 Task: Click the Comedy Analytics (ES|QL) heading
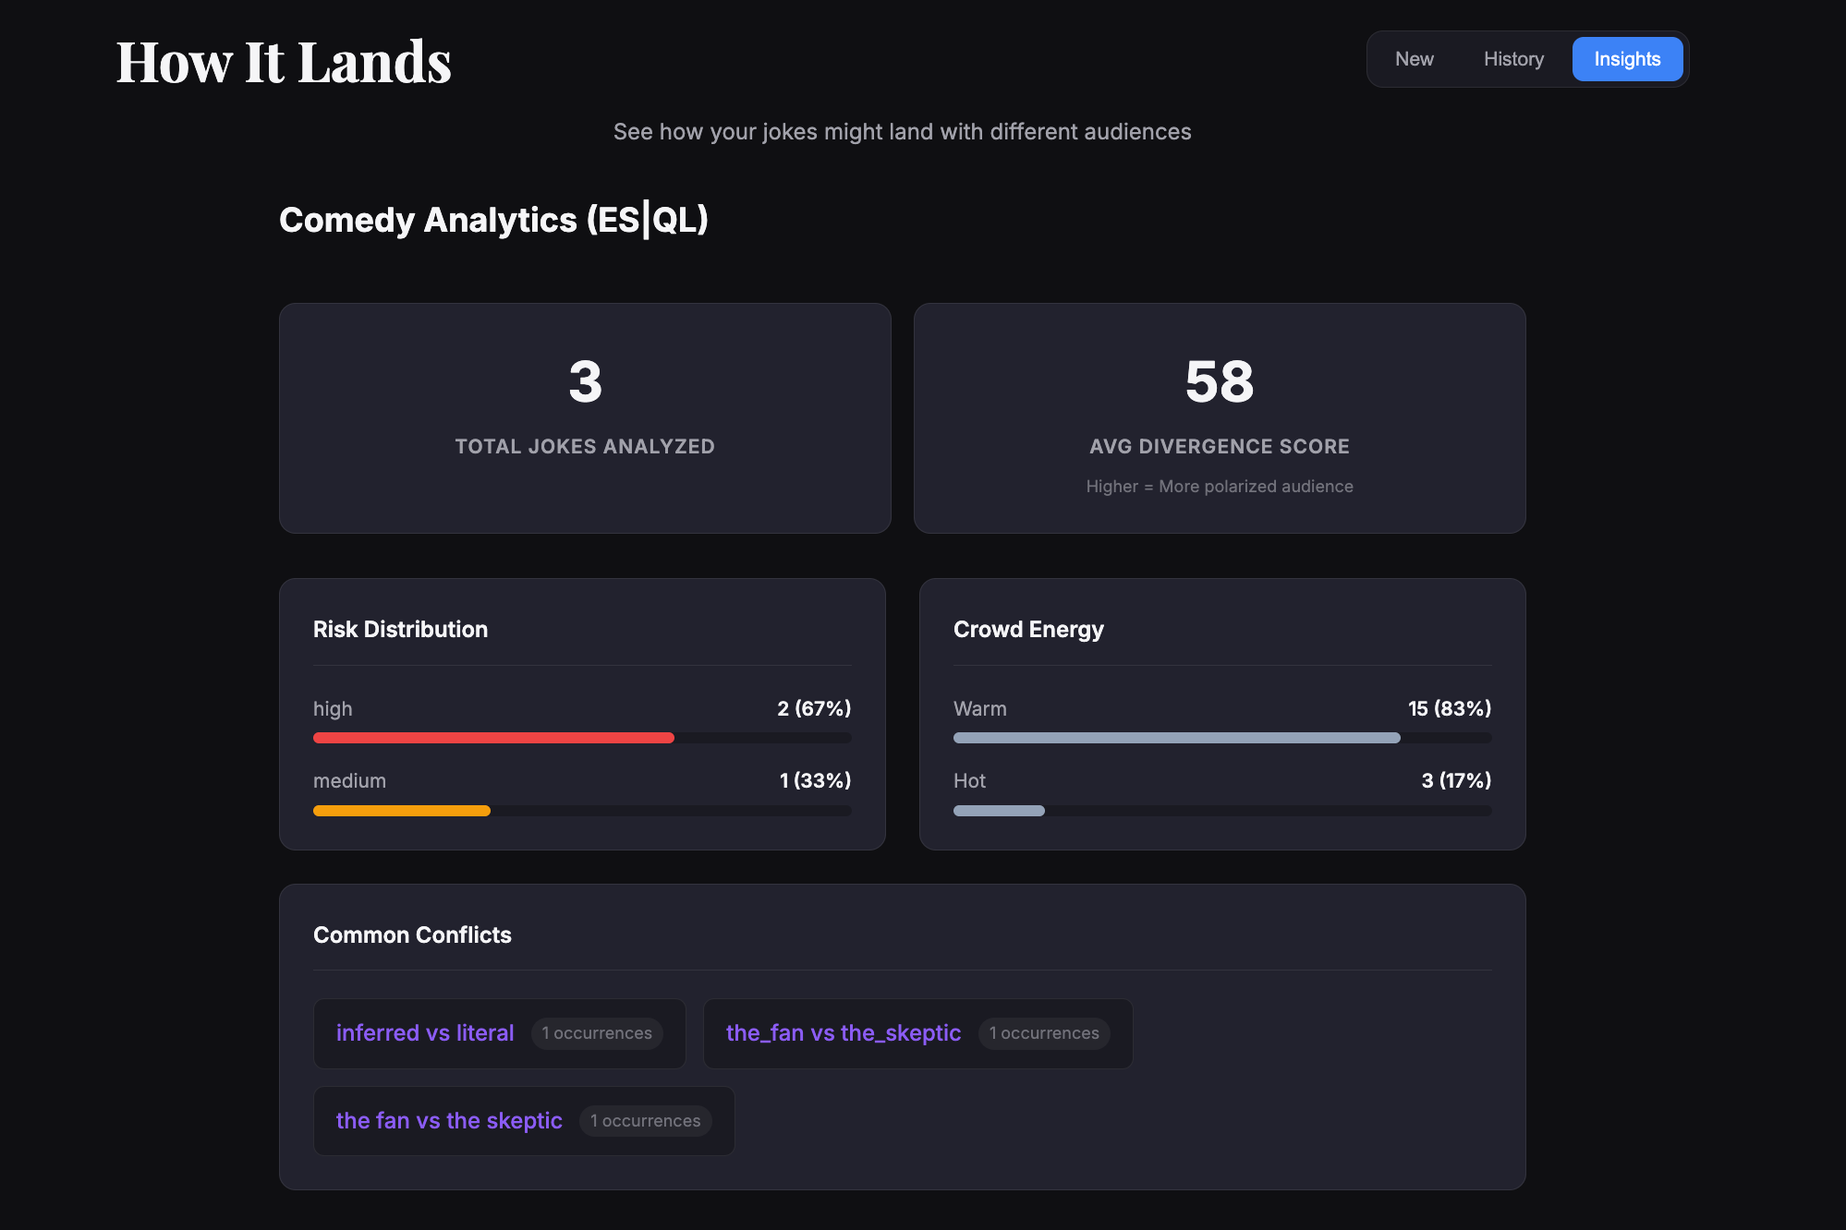coord(493,220)
